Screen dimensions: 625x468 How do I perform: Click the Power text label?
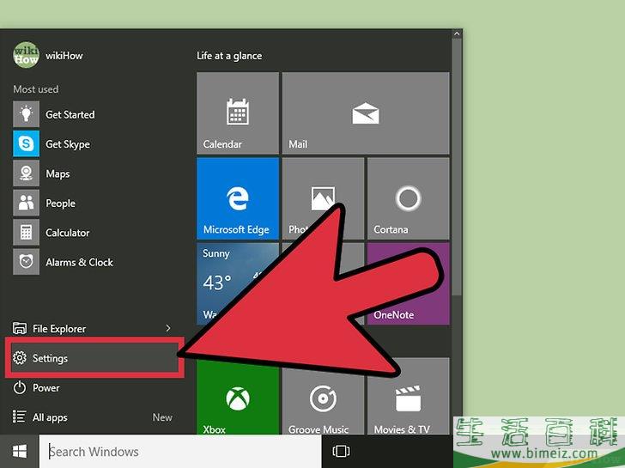46,388
